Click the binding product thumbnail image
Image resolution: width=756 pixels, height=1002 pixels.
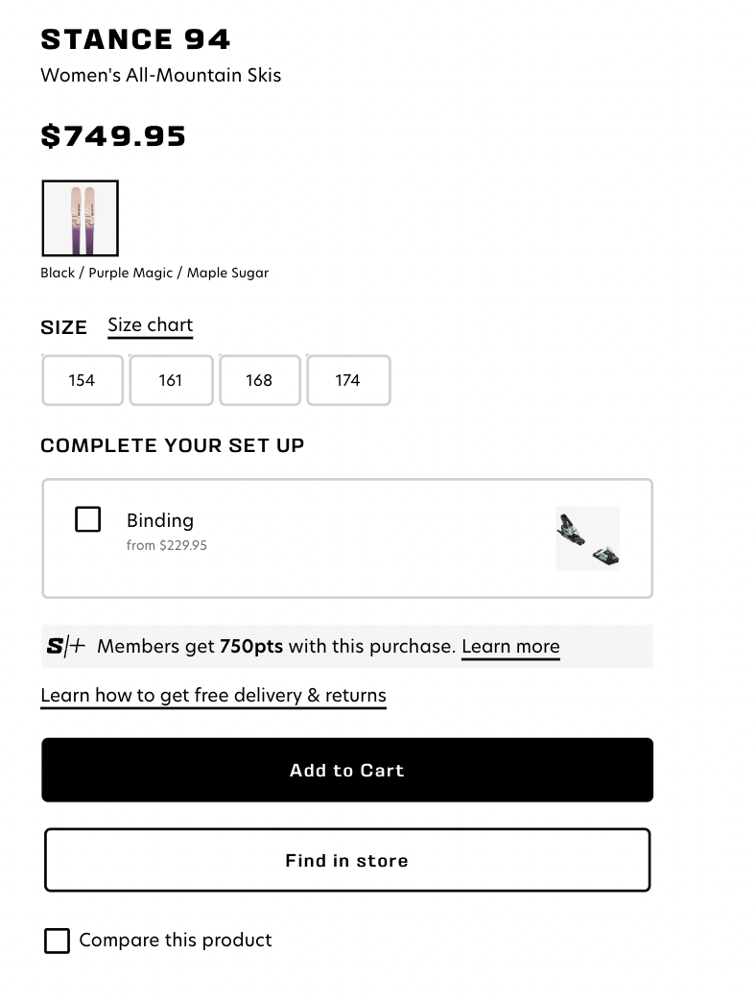(x=587, y=538)
